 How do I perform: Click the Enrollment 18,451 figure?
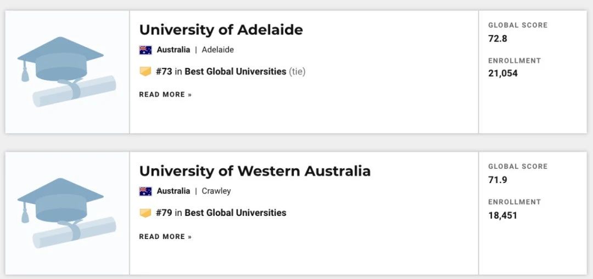pyautogui.click(x=502, y=215)
